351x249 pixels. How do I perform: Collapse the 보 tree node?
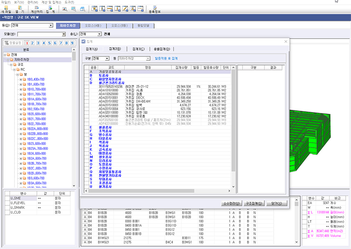[x=17, y=75]
